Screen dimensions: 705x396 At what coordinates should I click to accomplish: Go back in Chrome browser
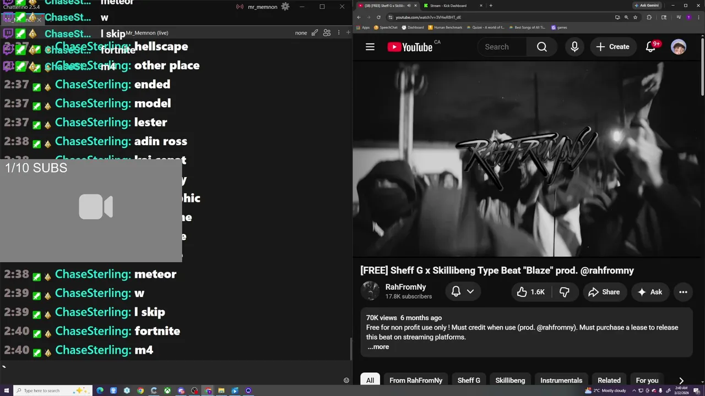pyautogui.click(x=359, y=17)
